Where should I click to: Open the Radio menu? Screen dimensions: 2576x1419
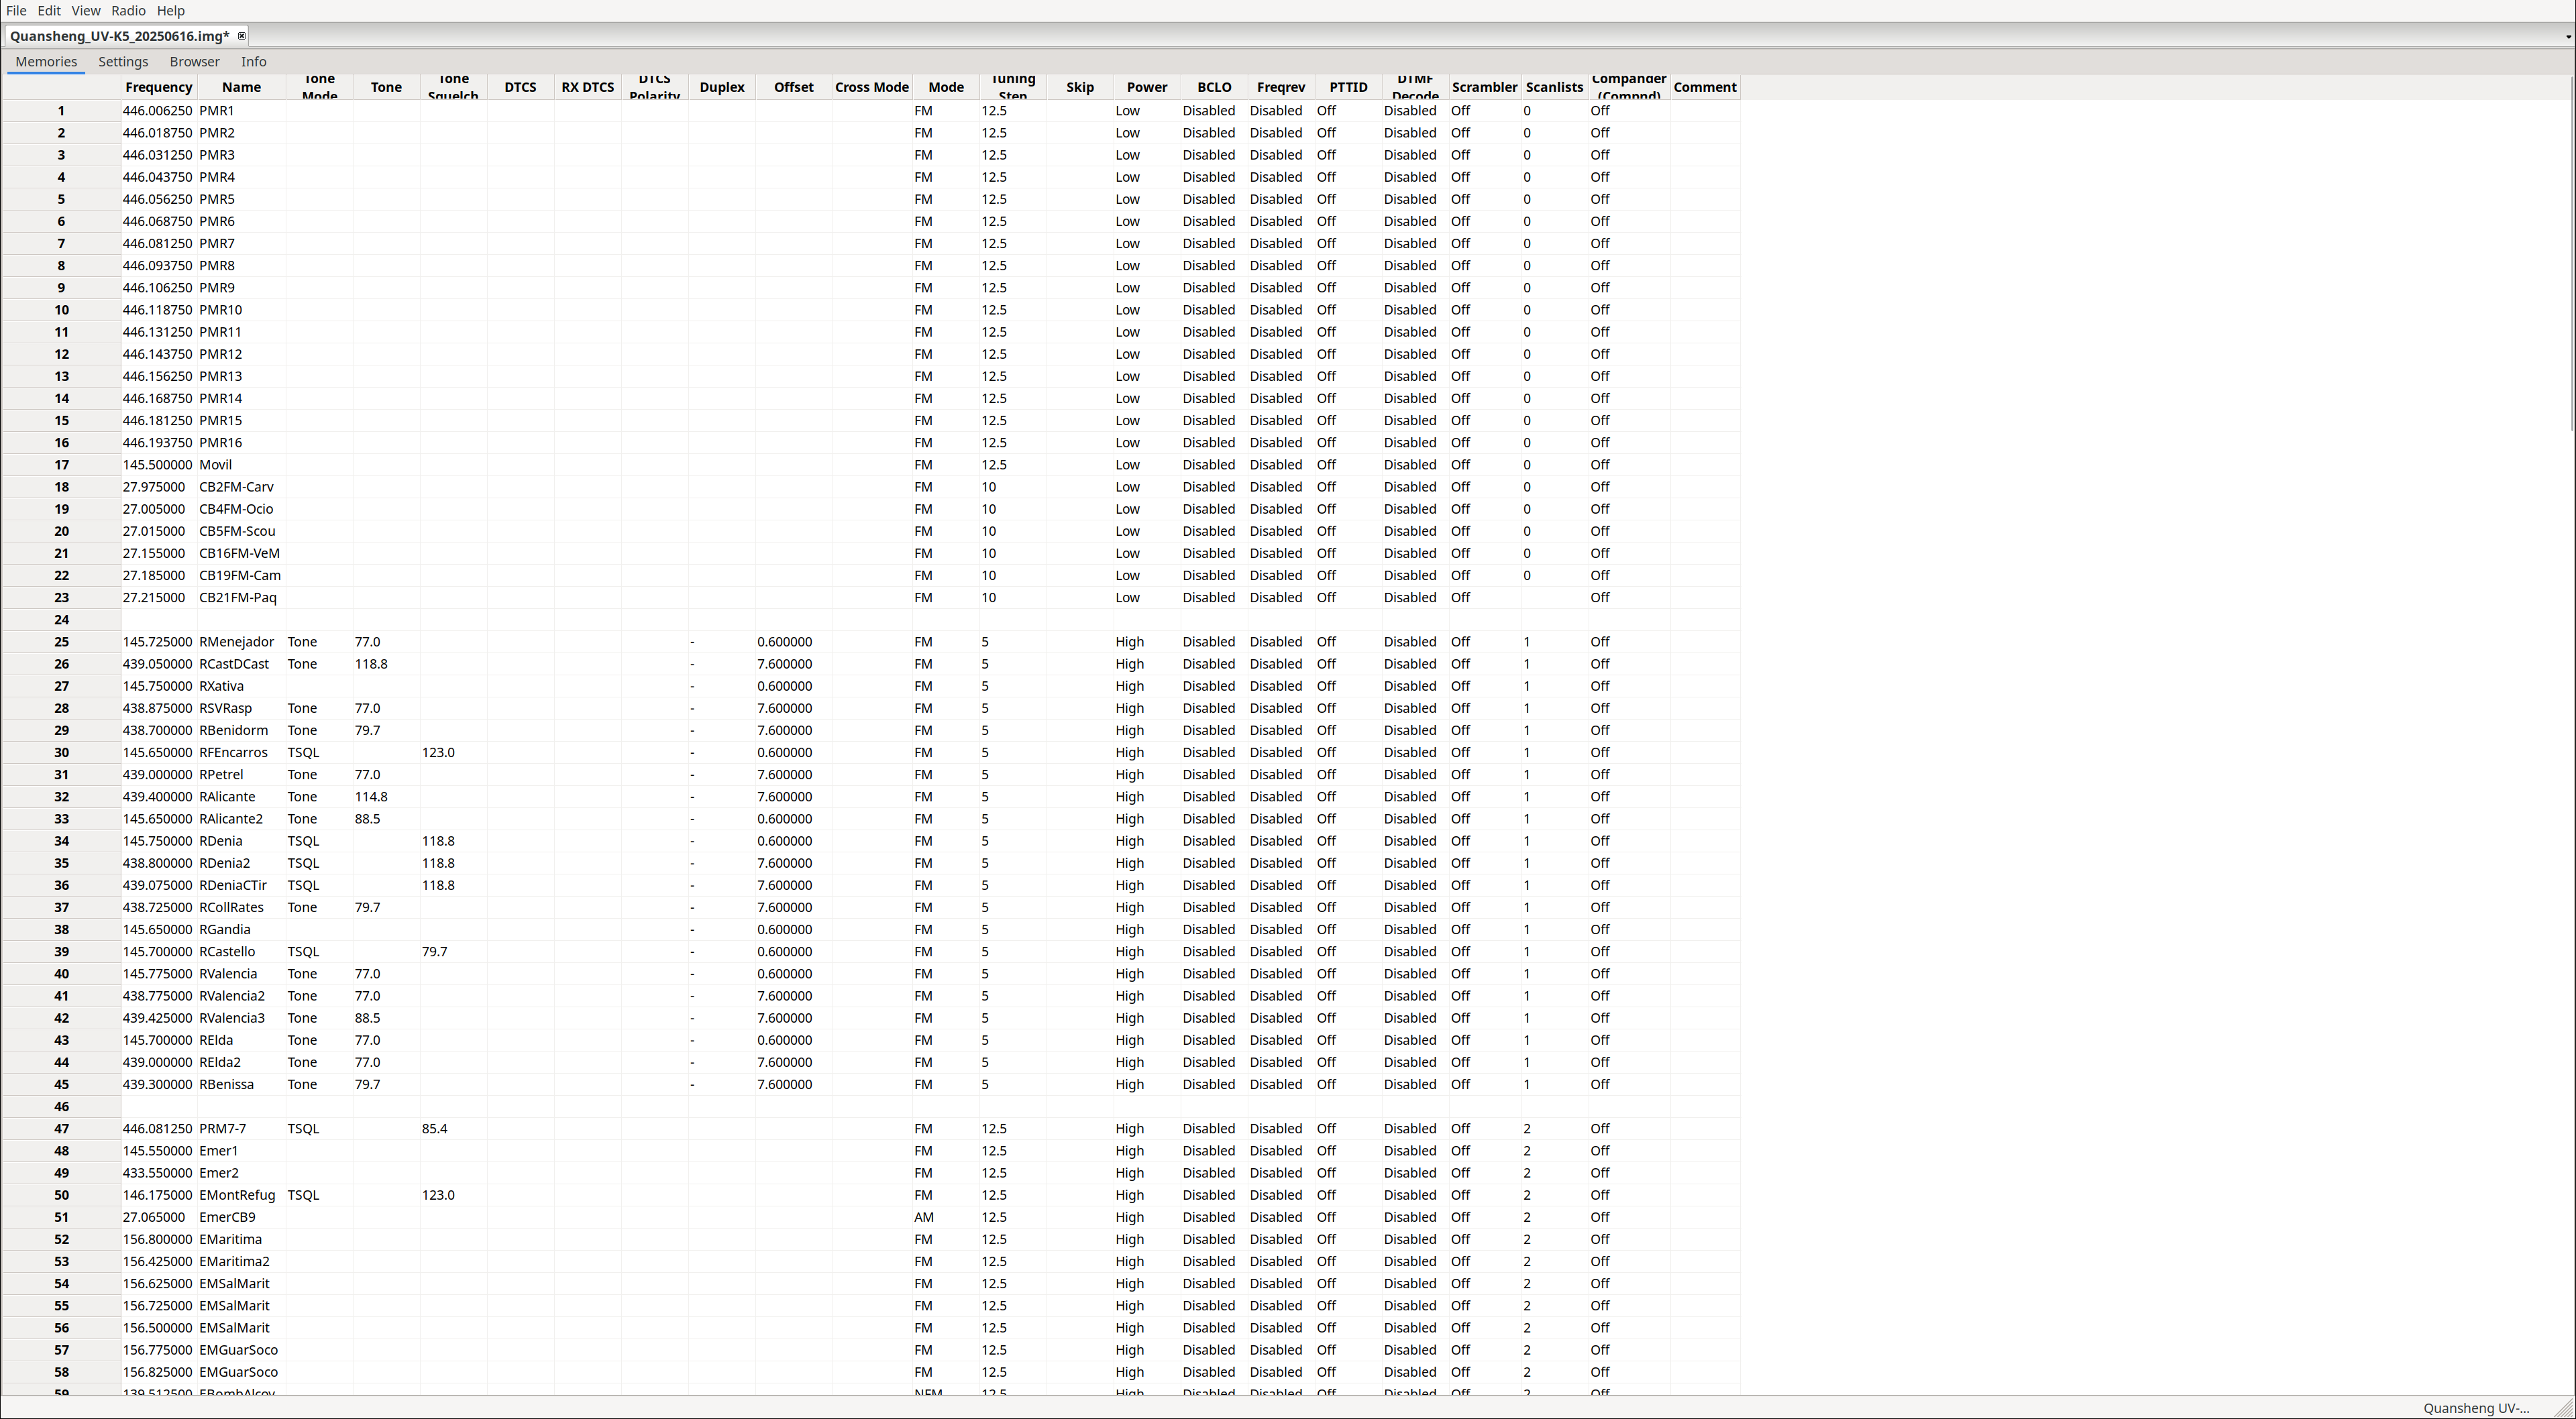[x=128, y=10]
